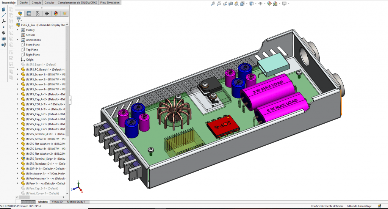This screenshot has height=209, width=388.
Task: Click the Display Style cube icon
Action: click(x=252, y=4)
